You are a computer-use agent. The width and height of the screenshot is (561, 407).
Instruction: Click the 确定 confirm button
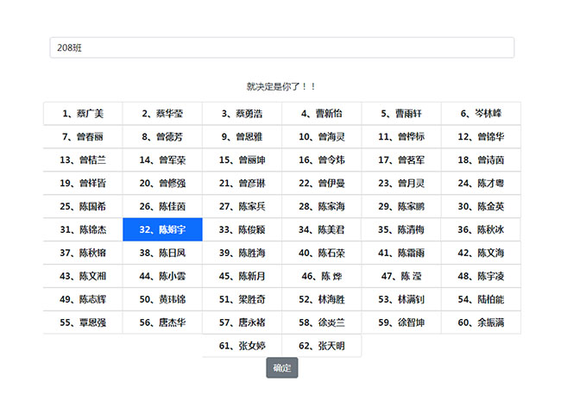281,368
